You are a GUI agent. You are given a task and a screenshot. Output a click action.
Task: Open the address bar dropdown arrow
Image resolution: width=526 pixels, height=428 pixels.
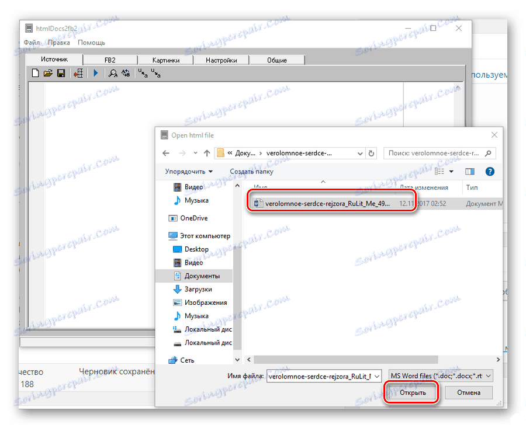point(359,152)
